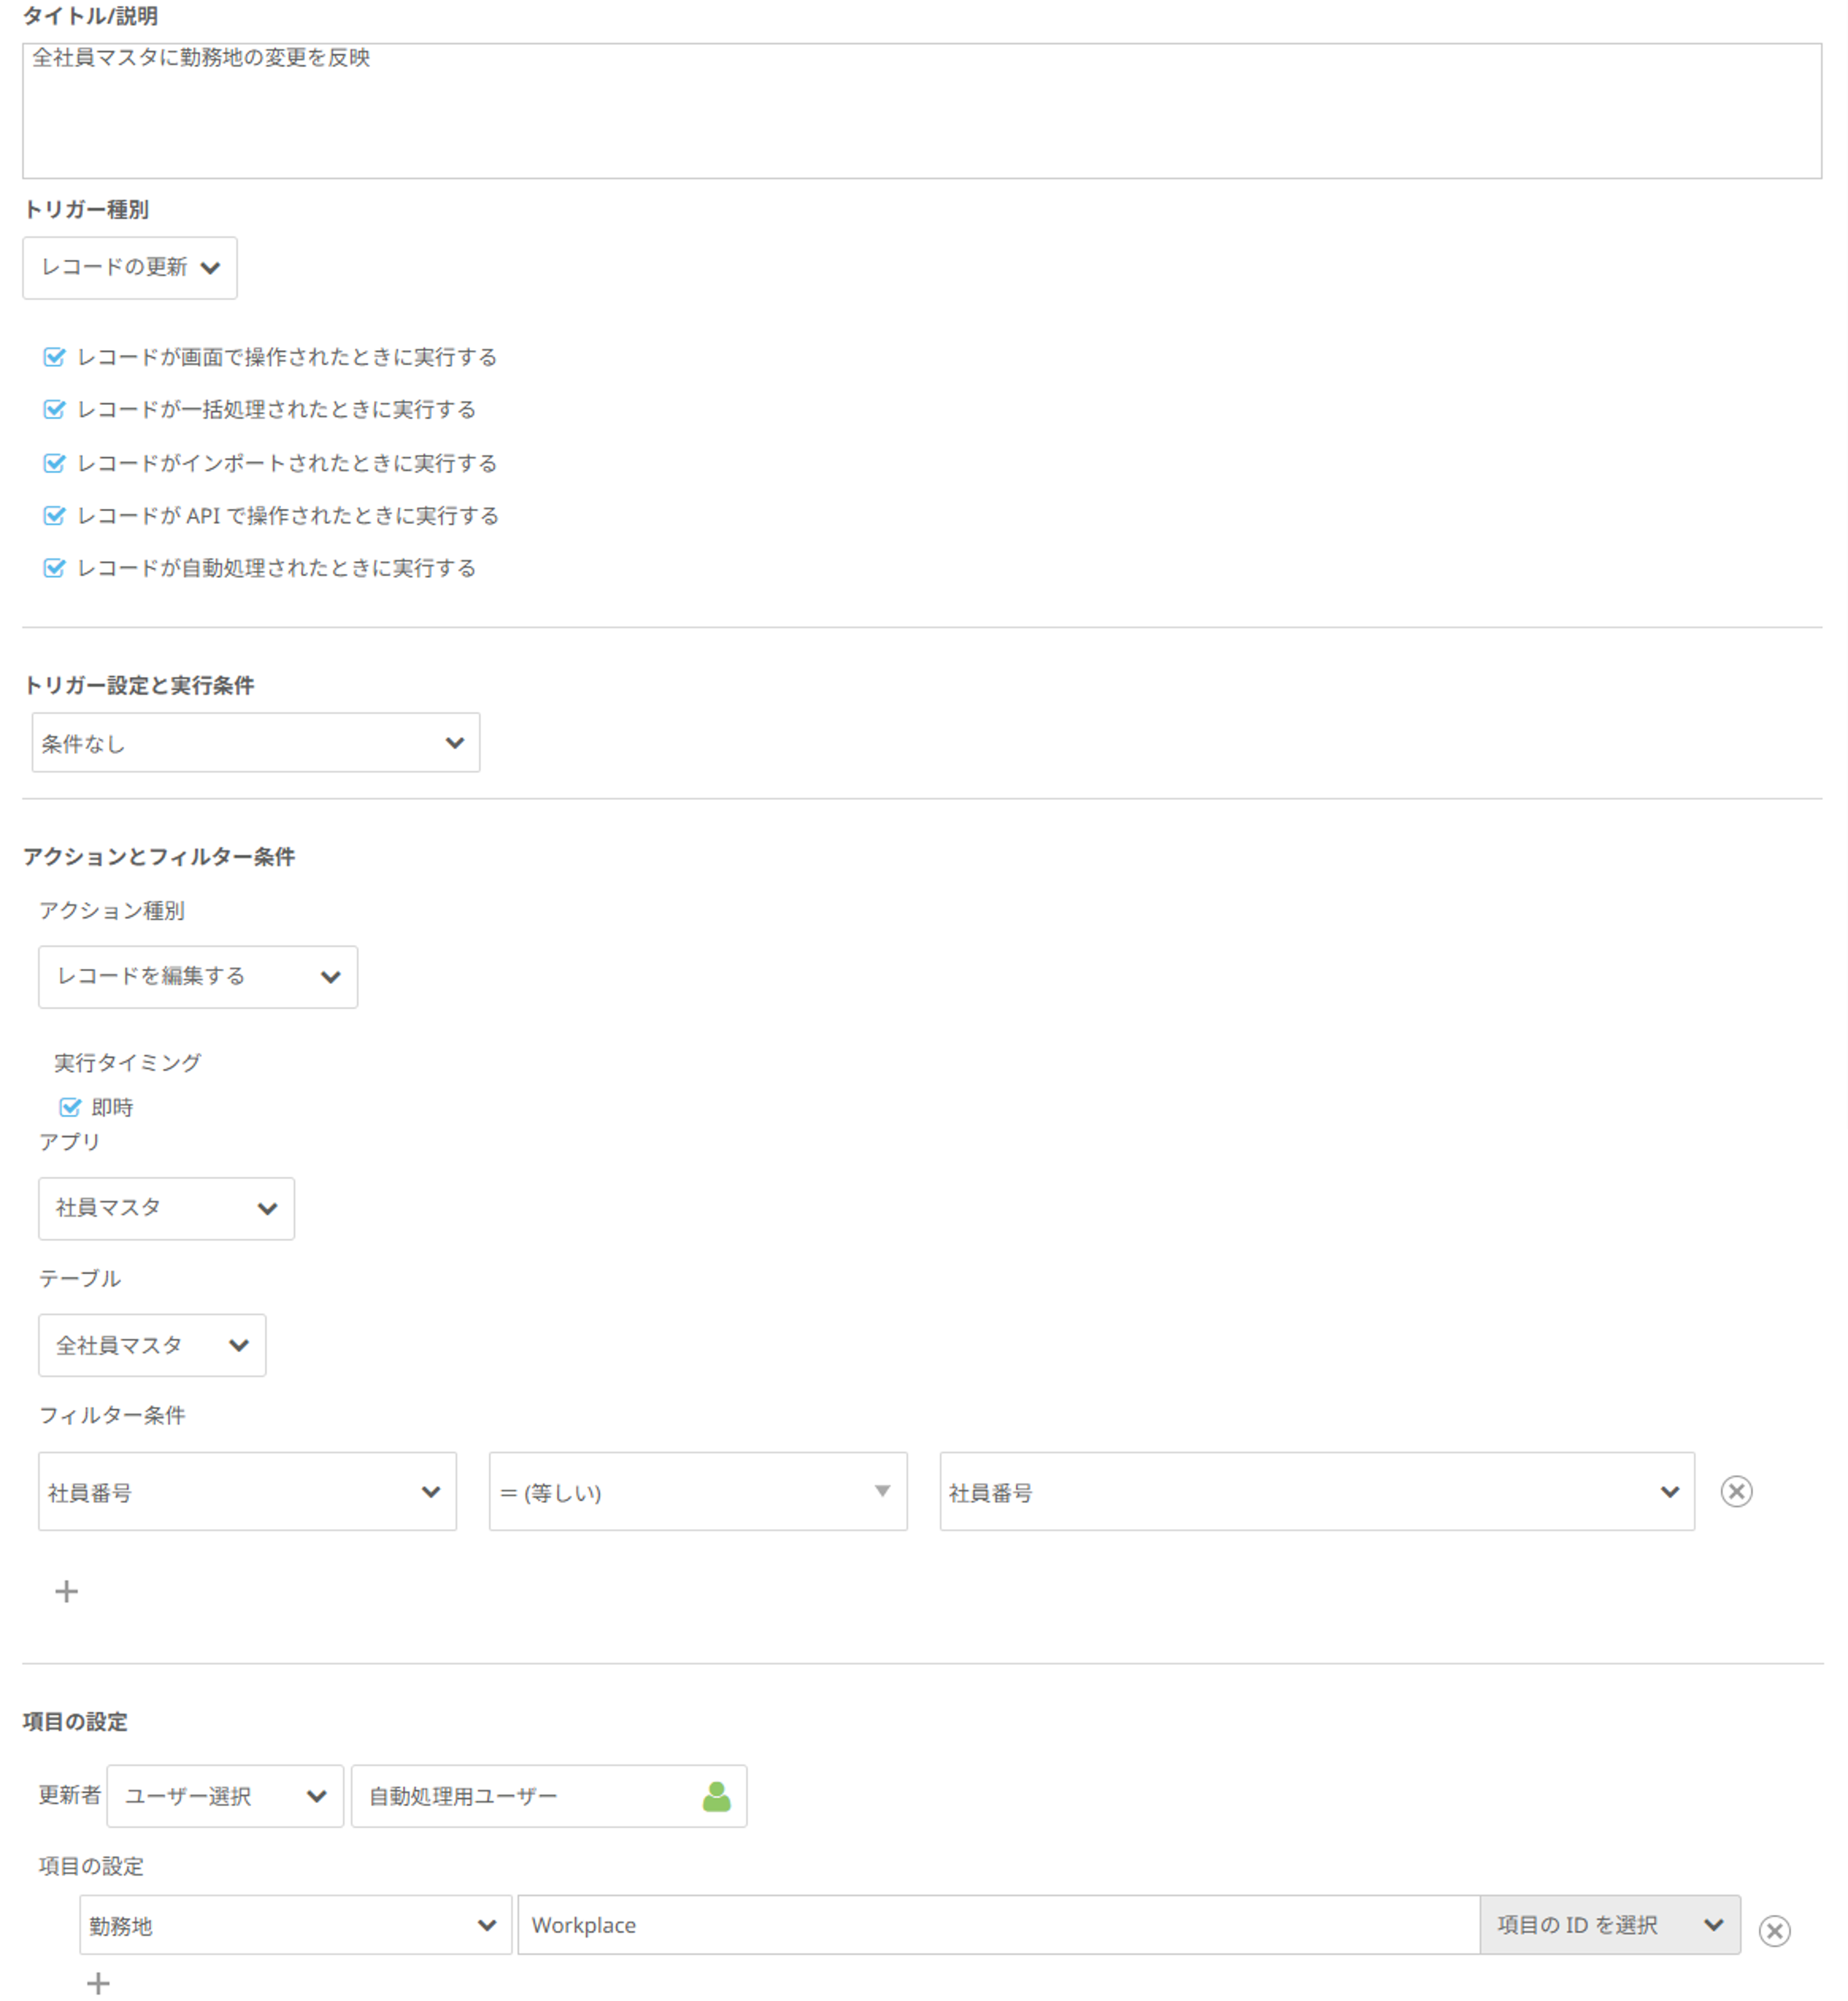Remove the 勤務地 field setting with X icon

pos(1774,1930)
